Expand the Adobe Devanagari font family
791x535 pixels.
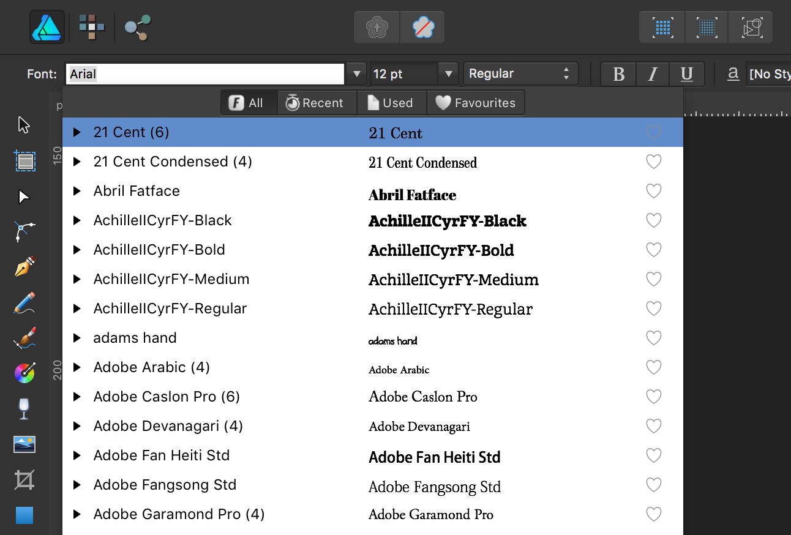pos(77,426)
